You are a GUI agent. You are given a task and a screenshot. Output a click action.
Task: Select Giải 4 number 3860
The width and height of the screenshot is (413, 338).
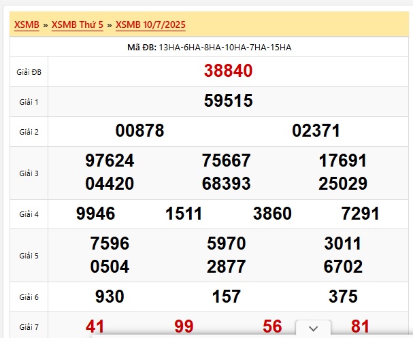coord(272,214)
